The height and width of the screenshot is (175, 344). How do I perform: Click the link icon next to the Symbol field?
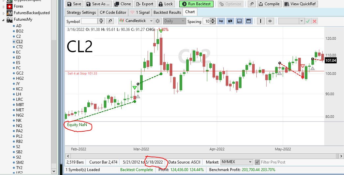click(x=110, y=21)
